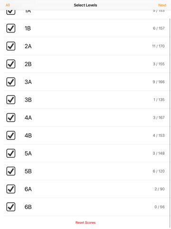Screen dimensions: 171x229
Task: Tap Next in the navigation bar
Action: [162, 5]
